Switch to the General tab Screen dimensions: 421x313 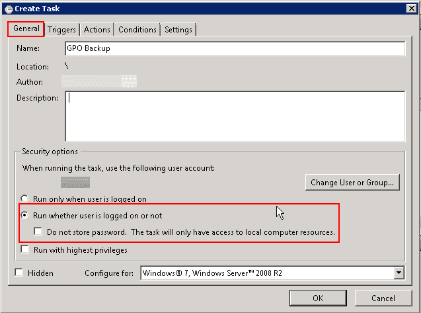click(26, 29)
